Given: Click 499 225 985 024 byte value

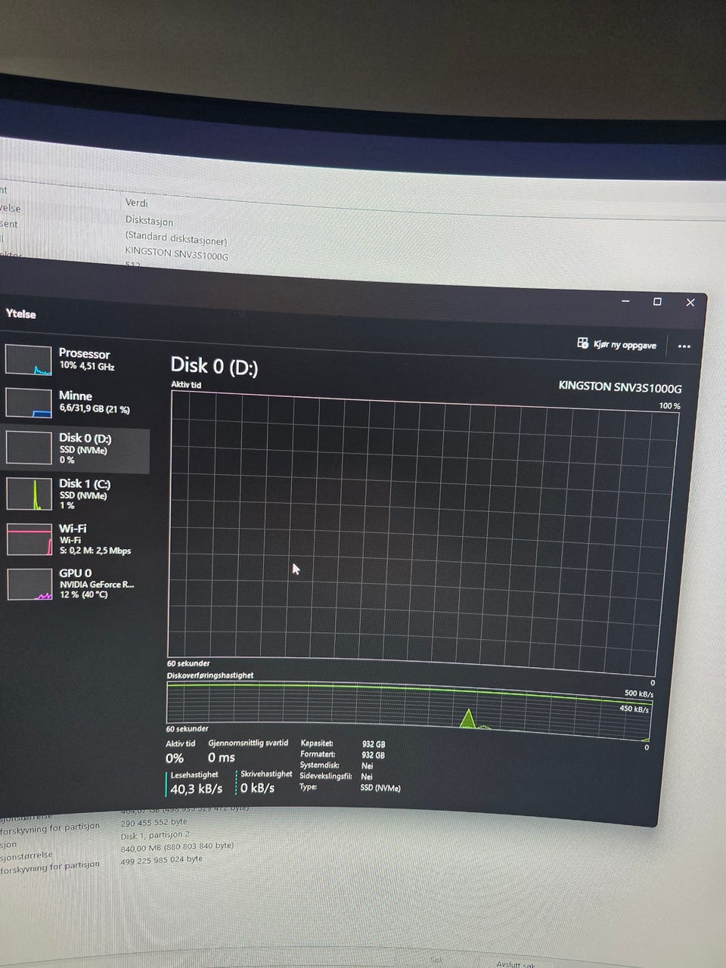Looking at the screenshot, I should (x=162, y=859).
